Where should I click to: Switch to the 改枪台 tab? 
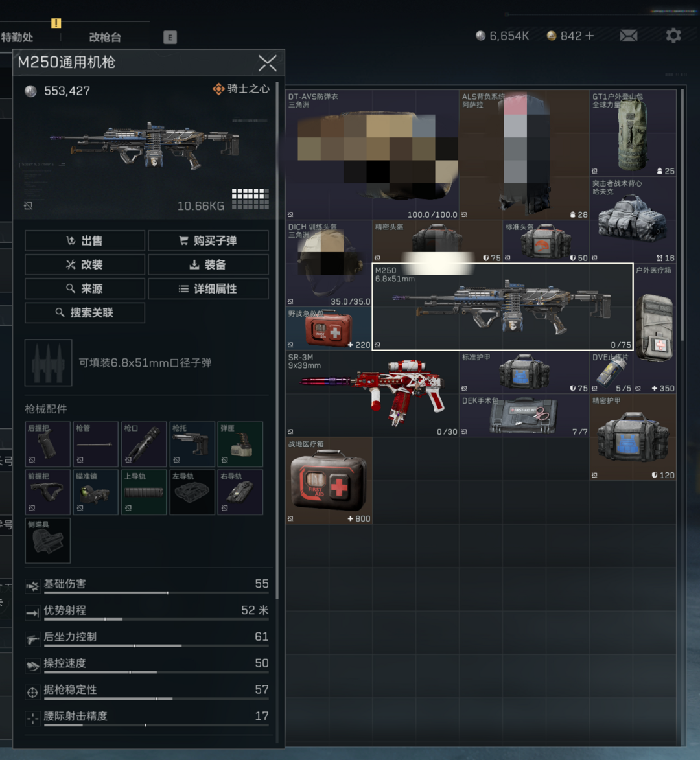click(x=105, y=38)
